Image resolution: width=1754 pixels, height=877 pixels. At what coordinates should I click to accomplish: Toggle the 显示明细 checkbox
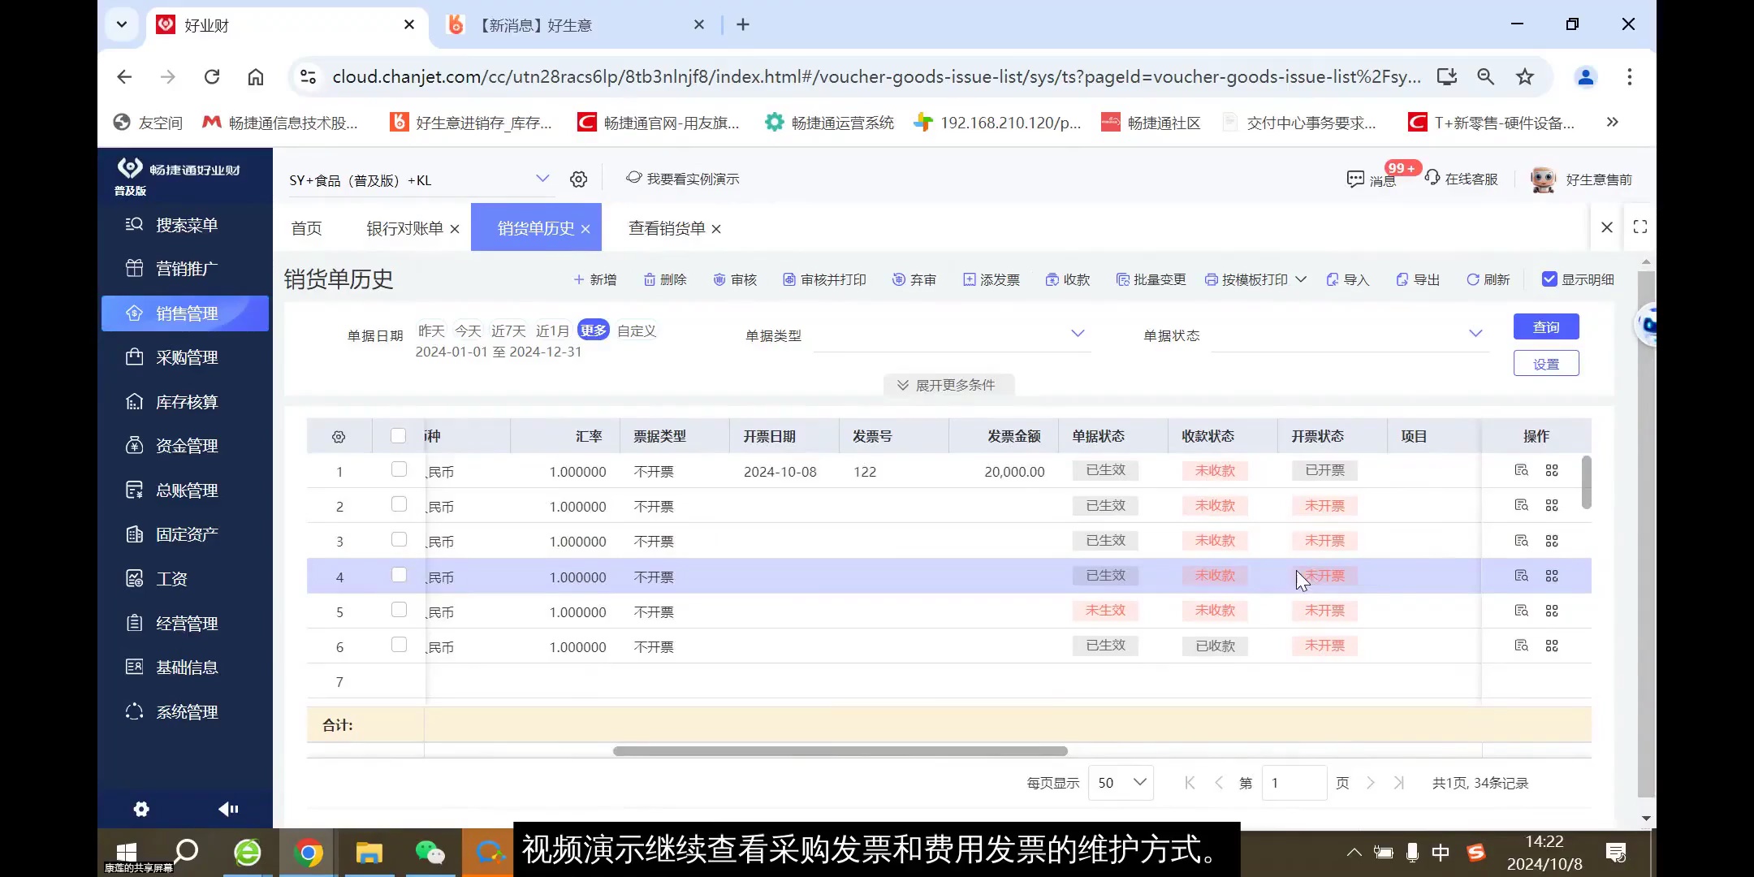click(1550, 278)
